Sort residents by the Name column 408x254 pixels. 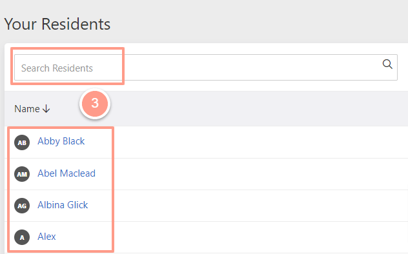pyautogui.click(x=27, y=108)
